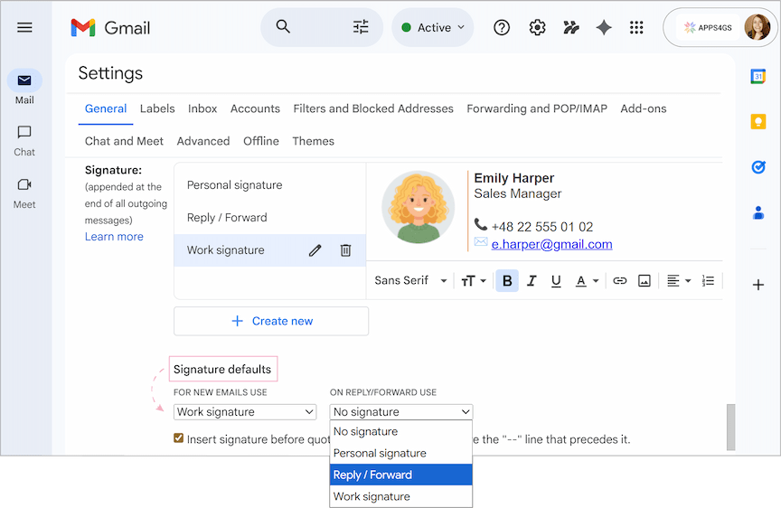
Task: Open the Sans Serif font dropdown
Action: [x=410, y=281]
